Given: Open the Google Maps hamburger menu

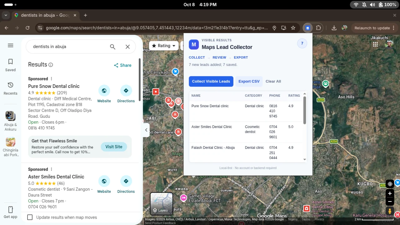Looking at the screenshot, I should tap(10, 45).
